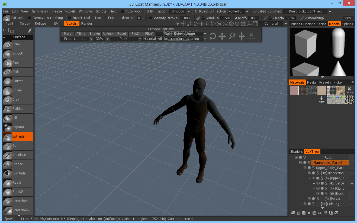Toggle Remove stretching checkbox
This screenshot has height=223, width=357.
click(x=30, y=18)
